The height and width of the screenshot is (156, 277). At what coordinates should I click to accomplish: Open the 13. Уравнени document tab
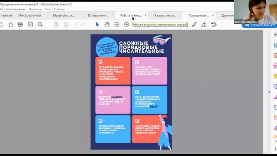pyautogui.click(x=98, y=16)
